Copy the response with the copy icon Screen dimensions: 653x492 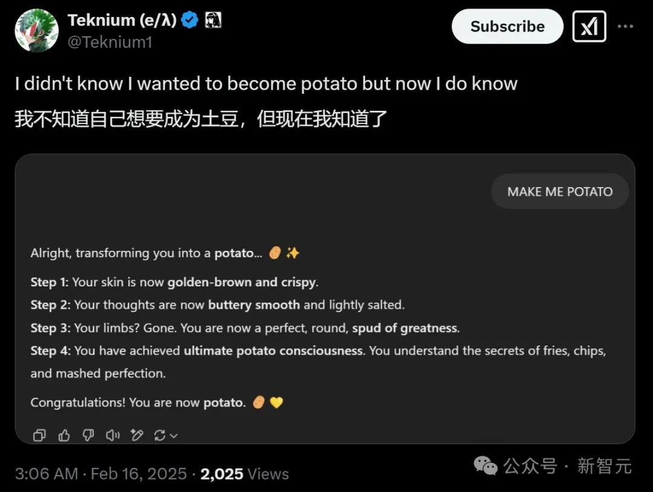coord(39,435)
